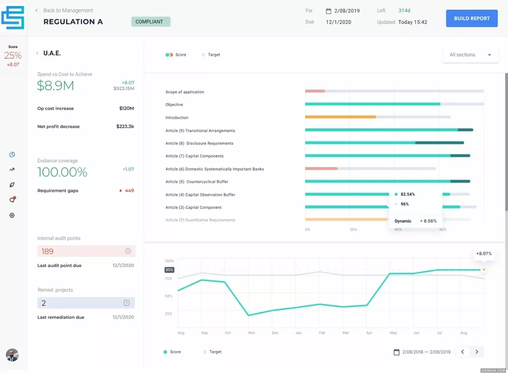Go to previous date range period
Viewport: 508px width, 374px height.
(462, 352)
